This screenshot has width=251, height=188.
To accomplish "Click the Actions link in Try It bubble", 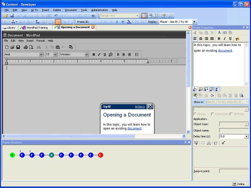I will pos(140,107).
